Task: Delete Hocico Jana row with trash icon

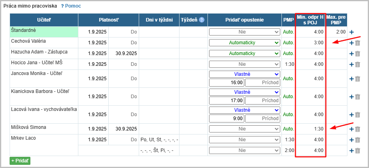Action: pos(358,64)
